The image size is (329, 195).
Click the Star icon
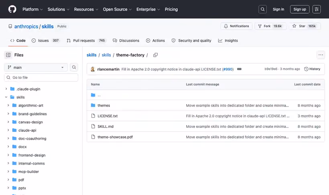coord(294,26)
